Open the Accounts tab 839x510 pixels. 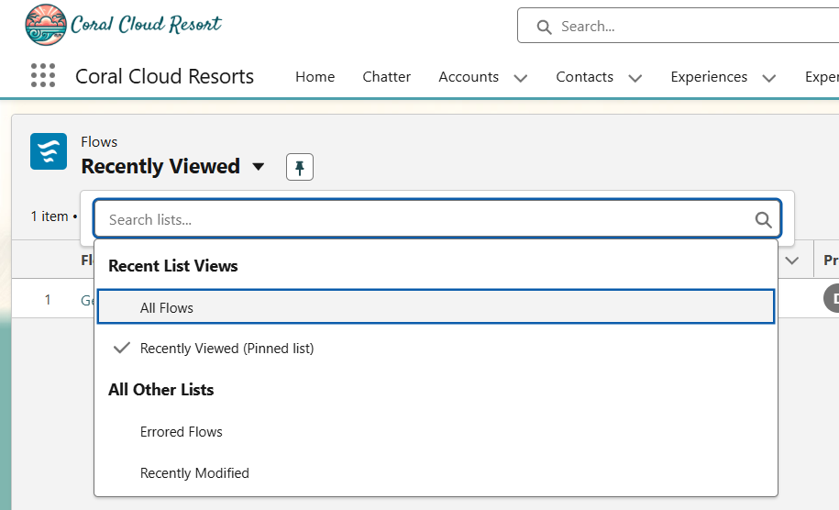[x=469, y=77]
